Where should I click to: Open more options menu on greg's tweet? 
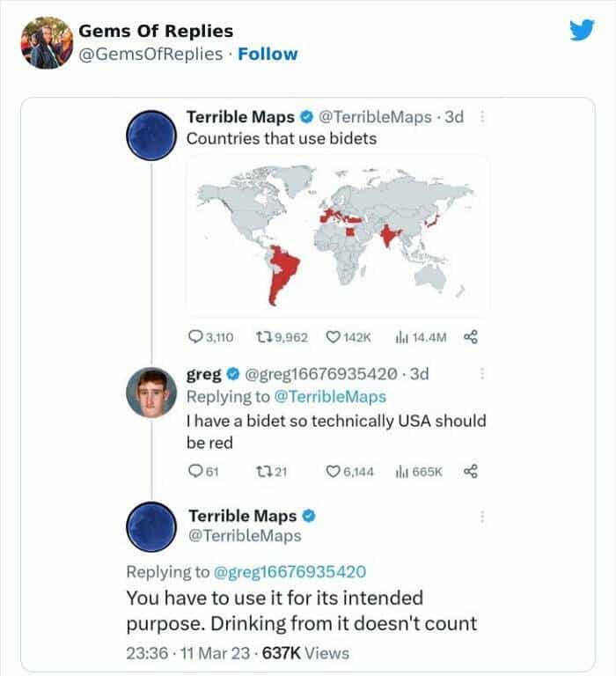(482, 374)
